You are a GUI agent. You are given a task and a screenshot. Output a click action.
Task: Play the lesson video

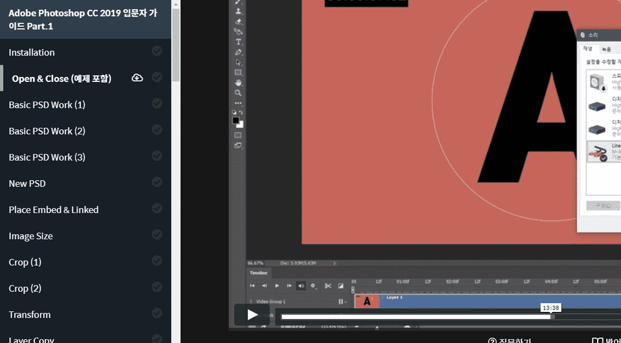pyautogui.click(x=252, y=315)
